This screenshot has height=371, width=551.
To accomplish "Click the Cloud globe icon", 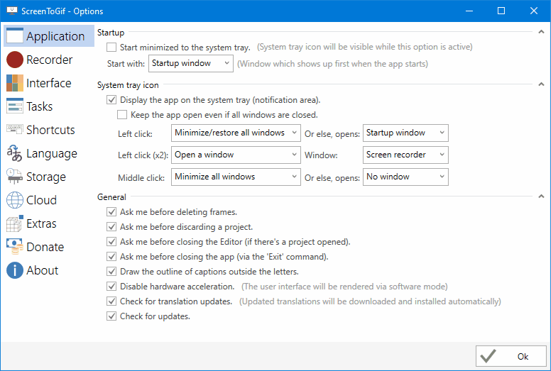I will pyautogui.click(x=15, y=200).
